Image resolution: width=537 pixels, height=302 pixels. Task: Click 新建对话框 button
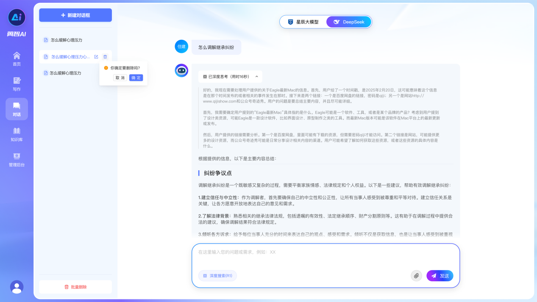75,15
